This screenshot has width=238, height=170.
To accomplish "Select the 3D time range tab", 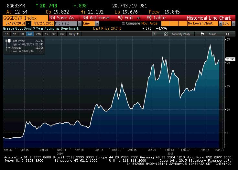I will click(15, 34).
